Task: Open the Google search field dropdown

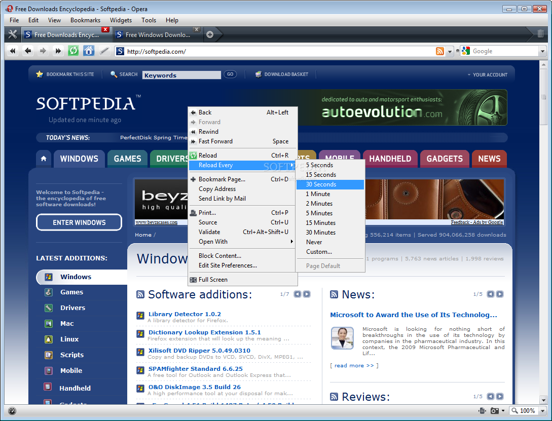Action: pos(542,51)
